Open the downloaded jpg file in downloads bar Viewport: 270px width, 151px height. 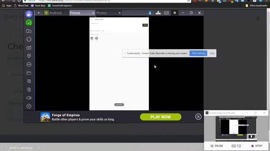[x=19, y=148]
